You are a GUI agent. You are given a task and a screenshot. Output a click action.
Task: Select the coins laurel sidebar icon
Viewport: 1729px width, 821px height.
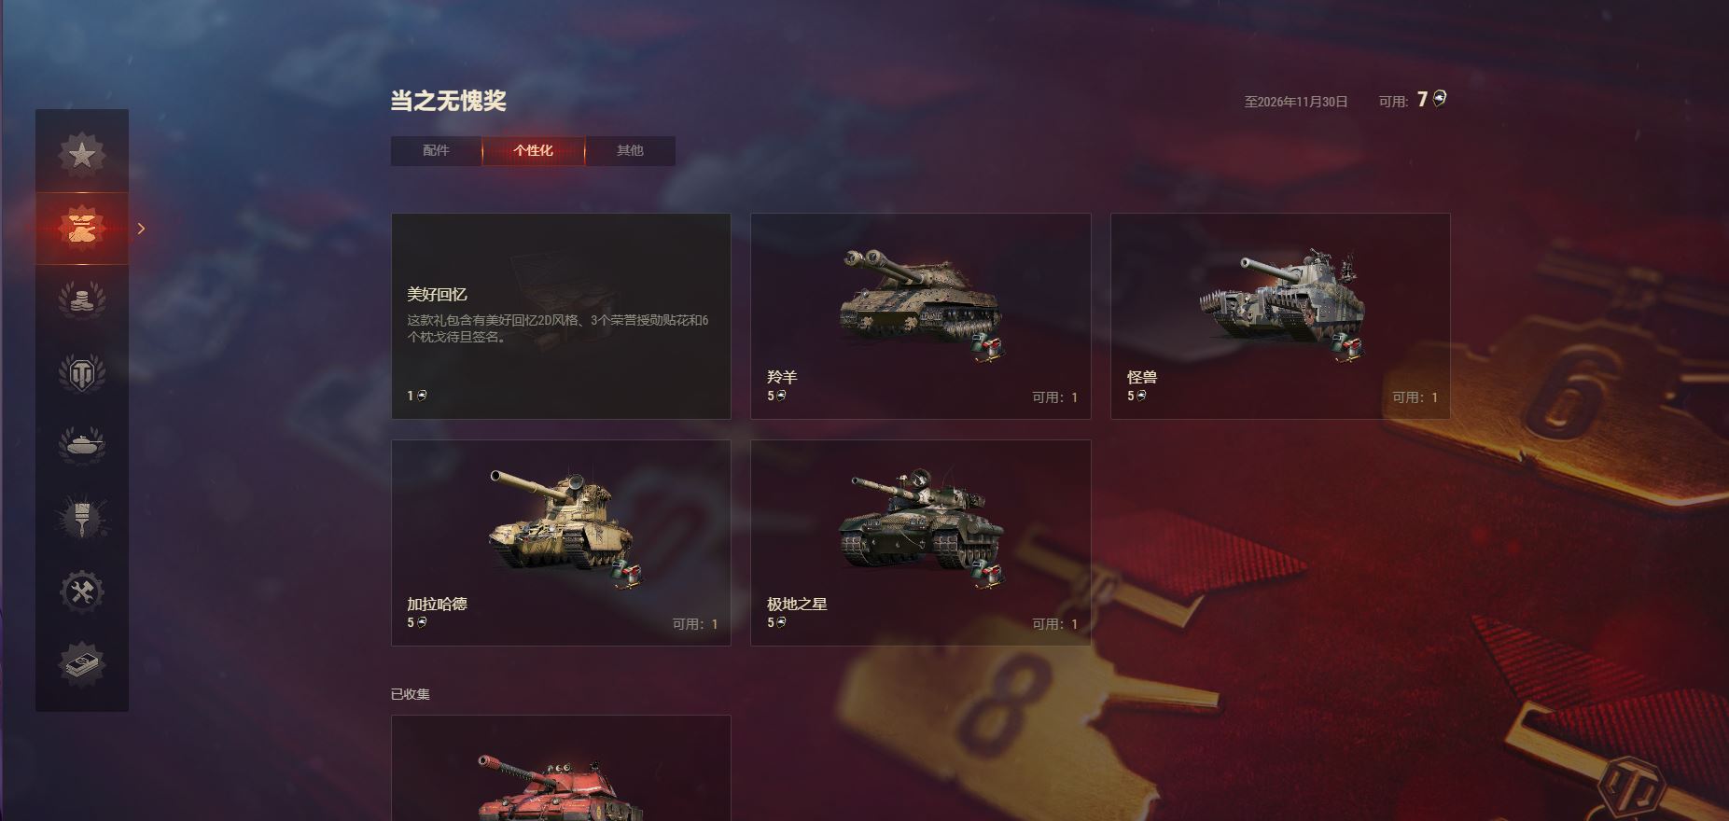pyautogui.click(x=82, y=300)
